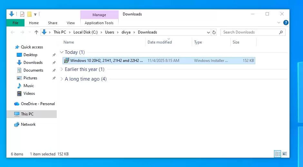The height and width of the screenshot is (167, 303).
Task: Open Network in the navigation pane
Action: click(x=28, y=124)
